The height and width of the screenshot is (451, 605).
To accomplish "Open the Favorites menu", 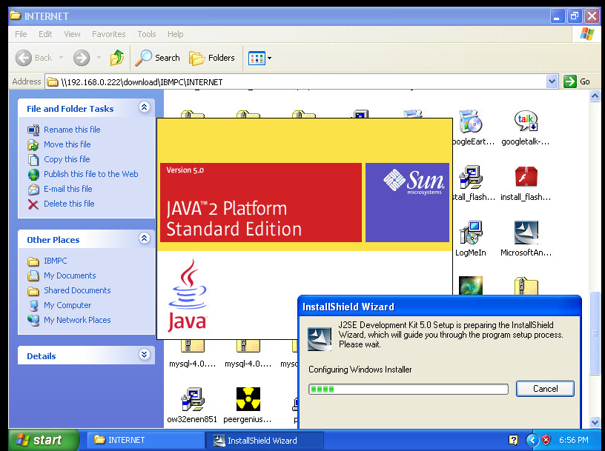I will point(108,34).
